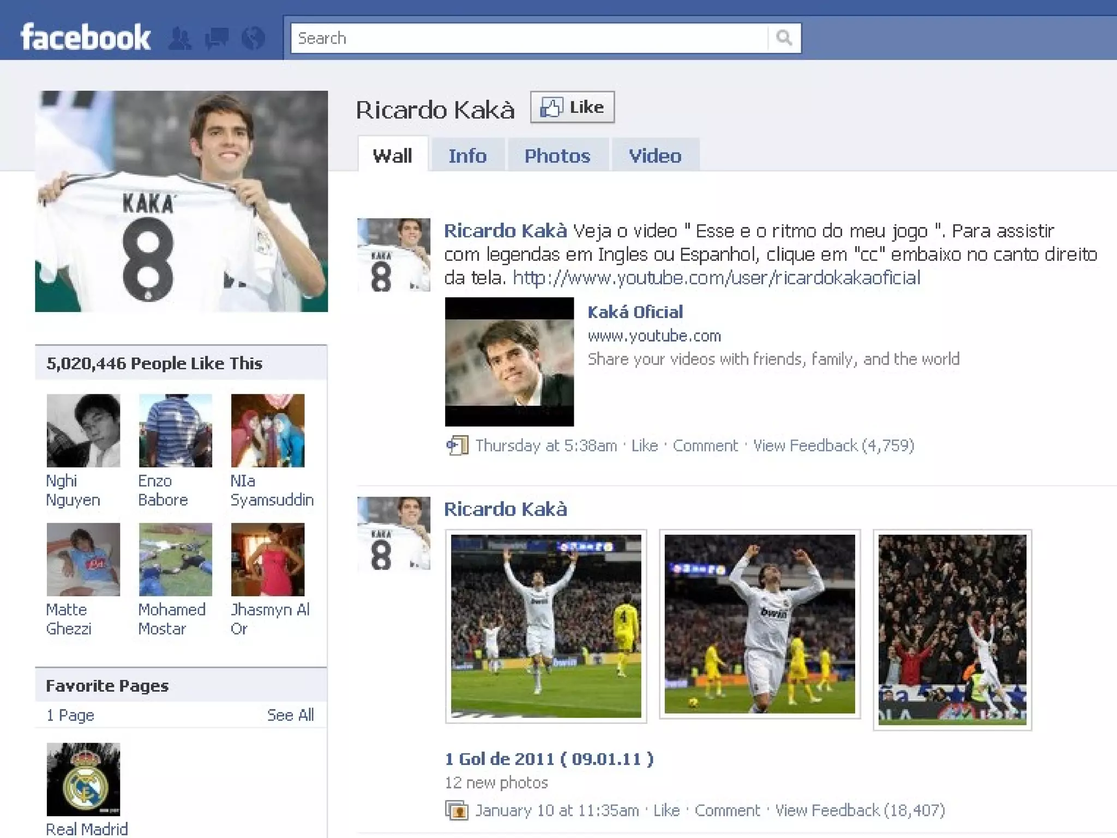1117x838 pixels.
Task: Click the photo album icon beside January 10
Action: coord(457,811)
